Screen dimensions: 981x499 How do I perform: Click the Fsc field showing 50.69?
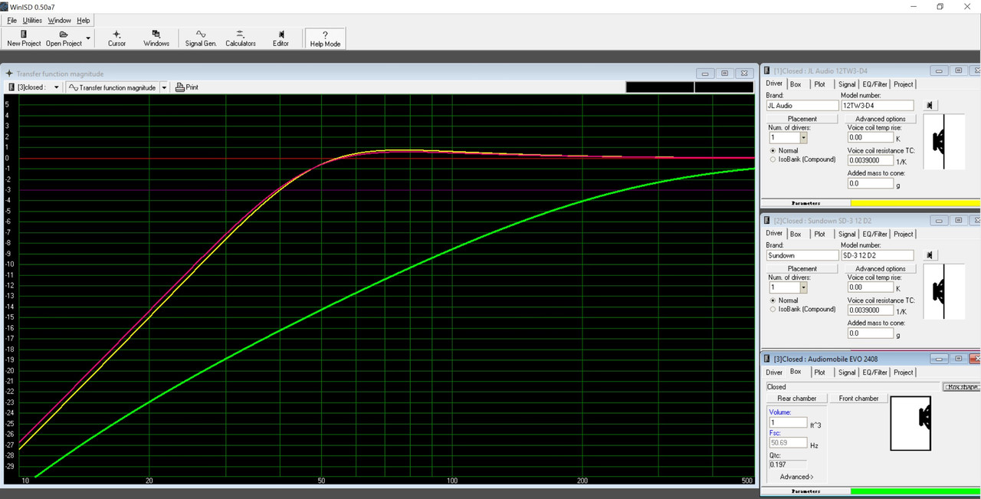[788, 443]
